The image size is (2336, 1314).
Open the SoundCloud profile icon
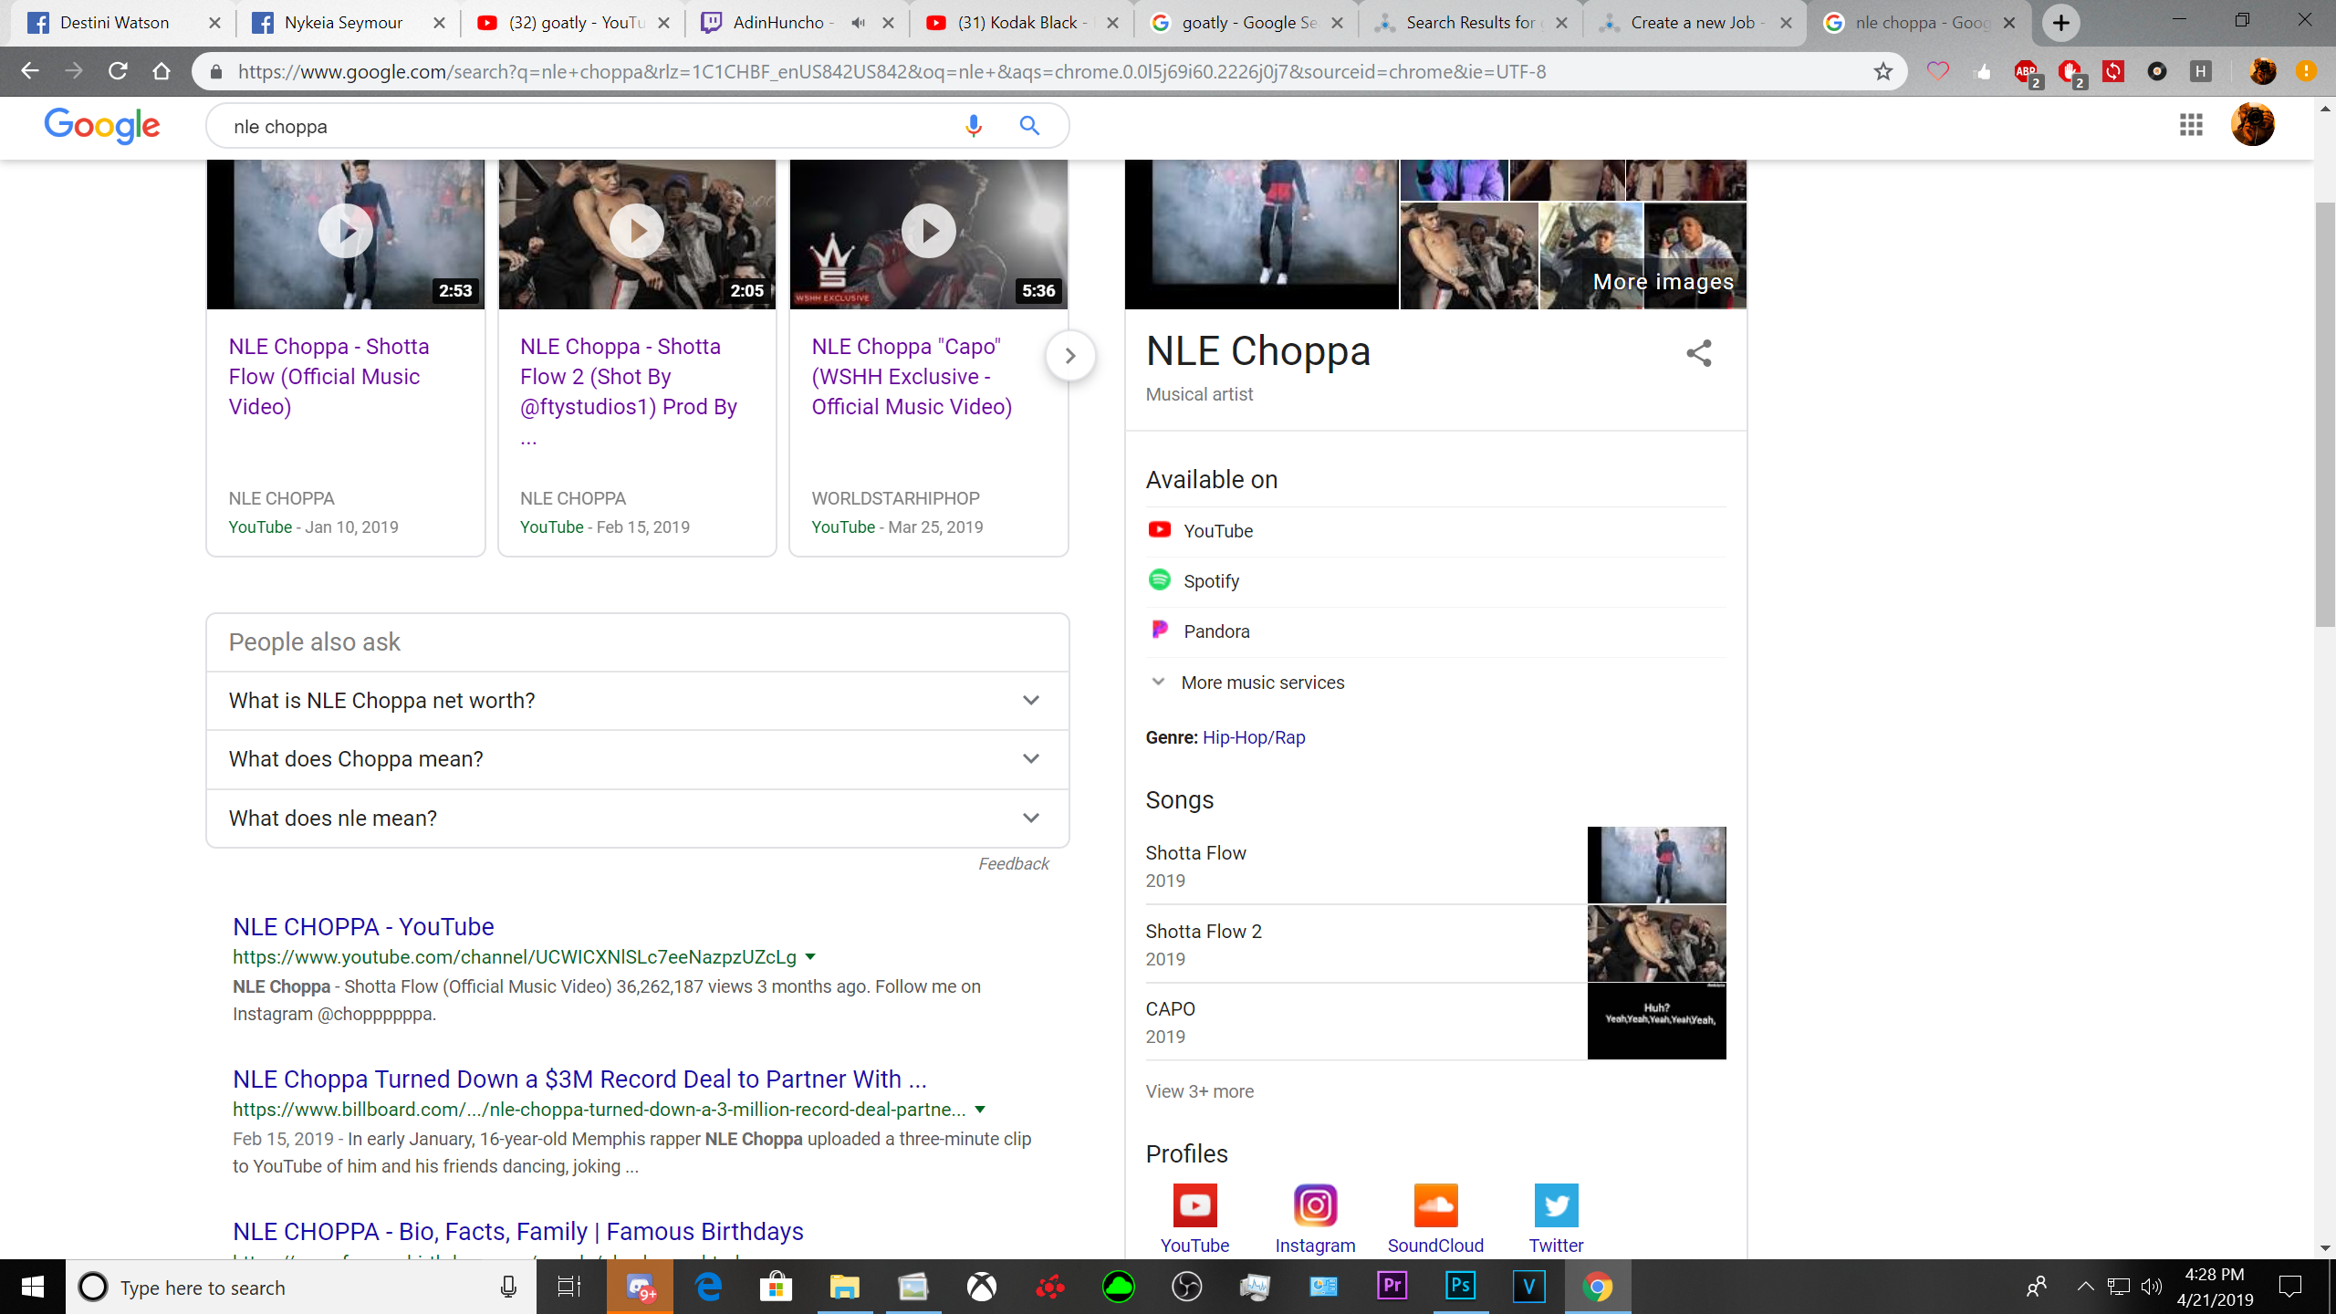1435,1205
